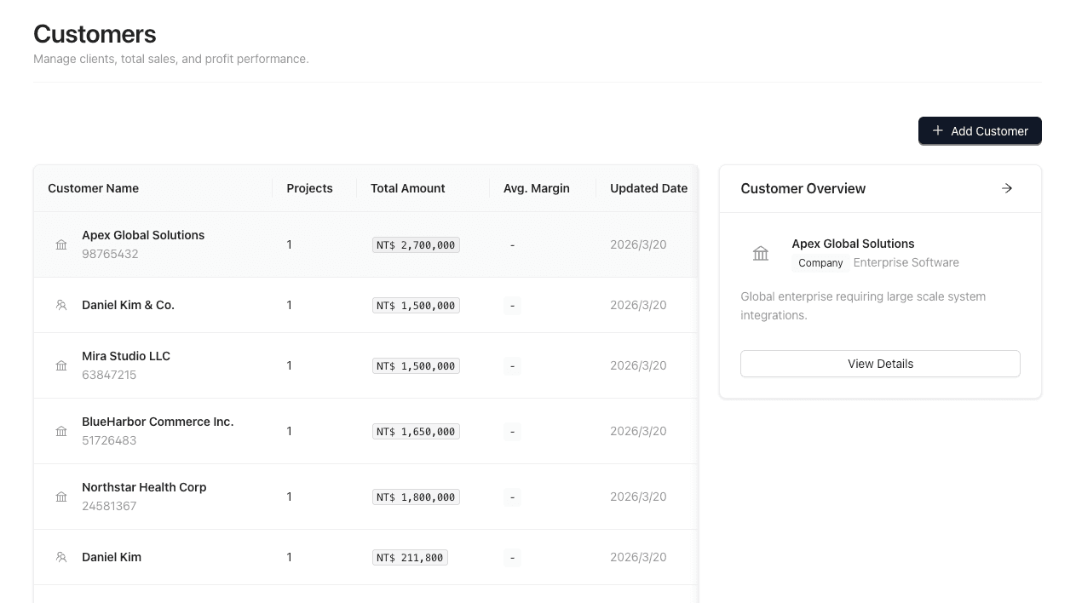Click NT$ 1,500,000 in Mira Studio row
The width and height of the screenshot is (1076, 603).
point(416,366)
